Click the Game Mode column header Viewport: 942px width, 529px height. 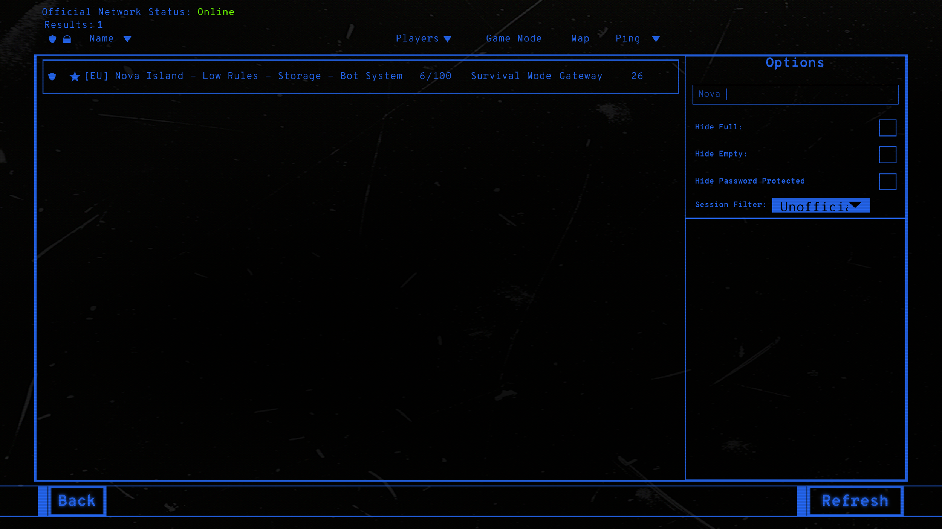[x=514, y=39]
